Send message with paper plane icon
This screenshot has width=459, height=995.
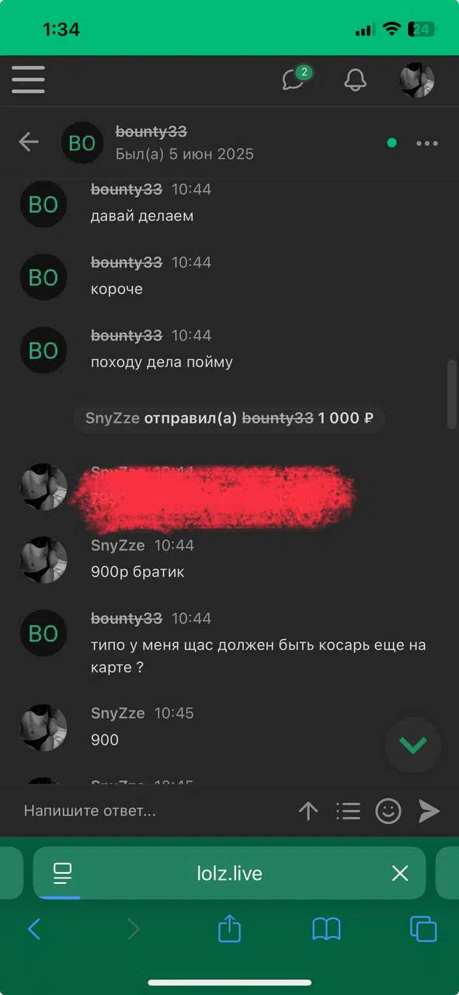[x=429, y=812]
